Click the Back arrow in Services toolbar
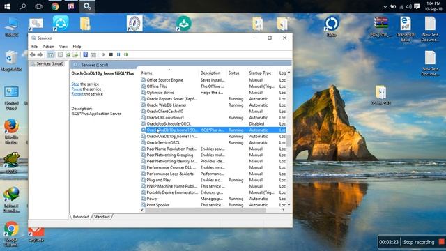Screen dimensions: 446x251 (x=33, y=54)
